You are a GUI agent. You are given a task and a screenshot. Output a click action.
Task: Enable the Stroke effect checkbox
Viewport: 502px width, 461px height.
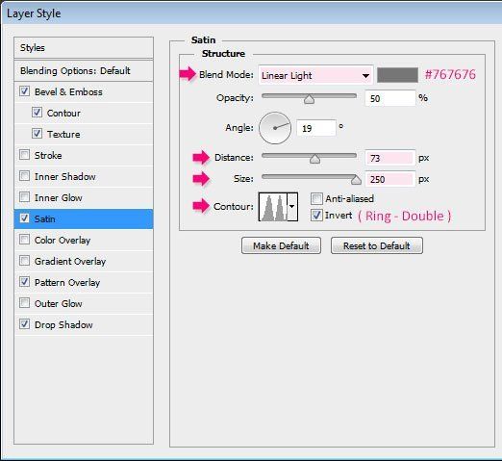(x=25, y=155)
